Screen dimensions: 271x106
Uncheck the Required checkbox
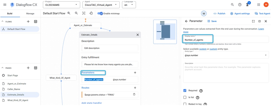coord(185,91)
